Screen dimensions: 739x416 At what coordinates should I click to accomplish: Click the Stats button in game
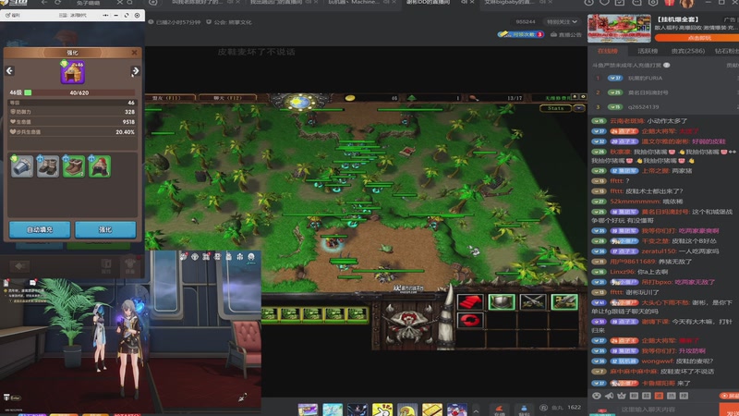point(555,108)
